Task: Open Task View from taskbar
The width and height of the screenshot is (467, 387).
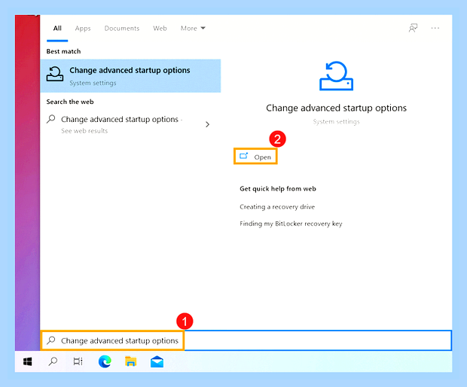Action: (x=78, y=361)
